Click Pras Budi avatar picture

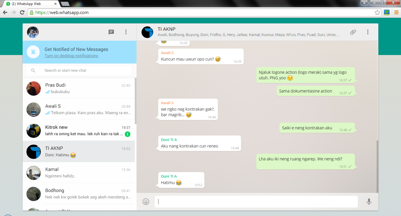click(33, 88)
